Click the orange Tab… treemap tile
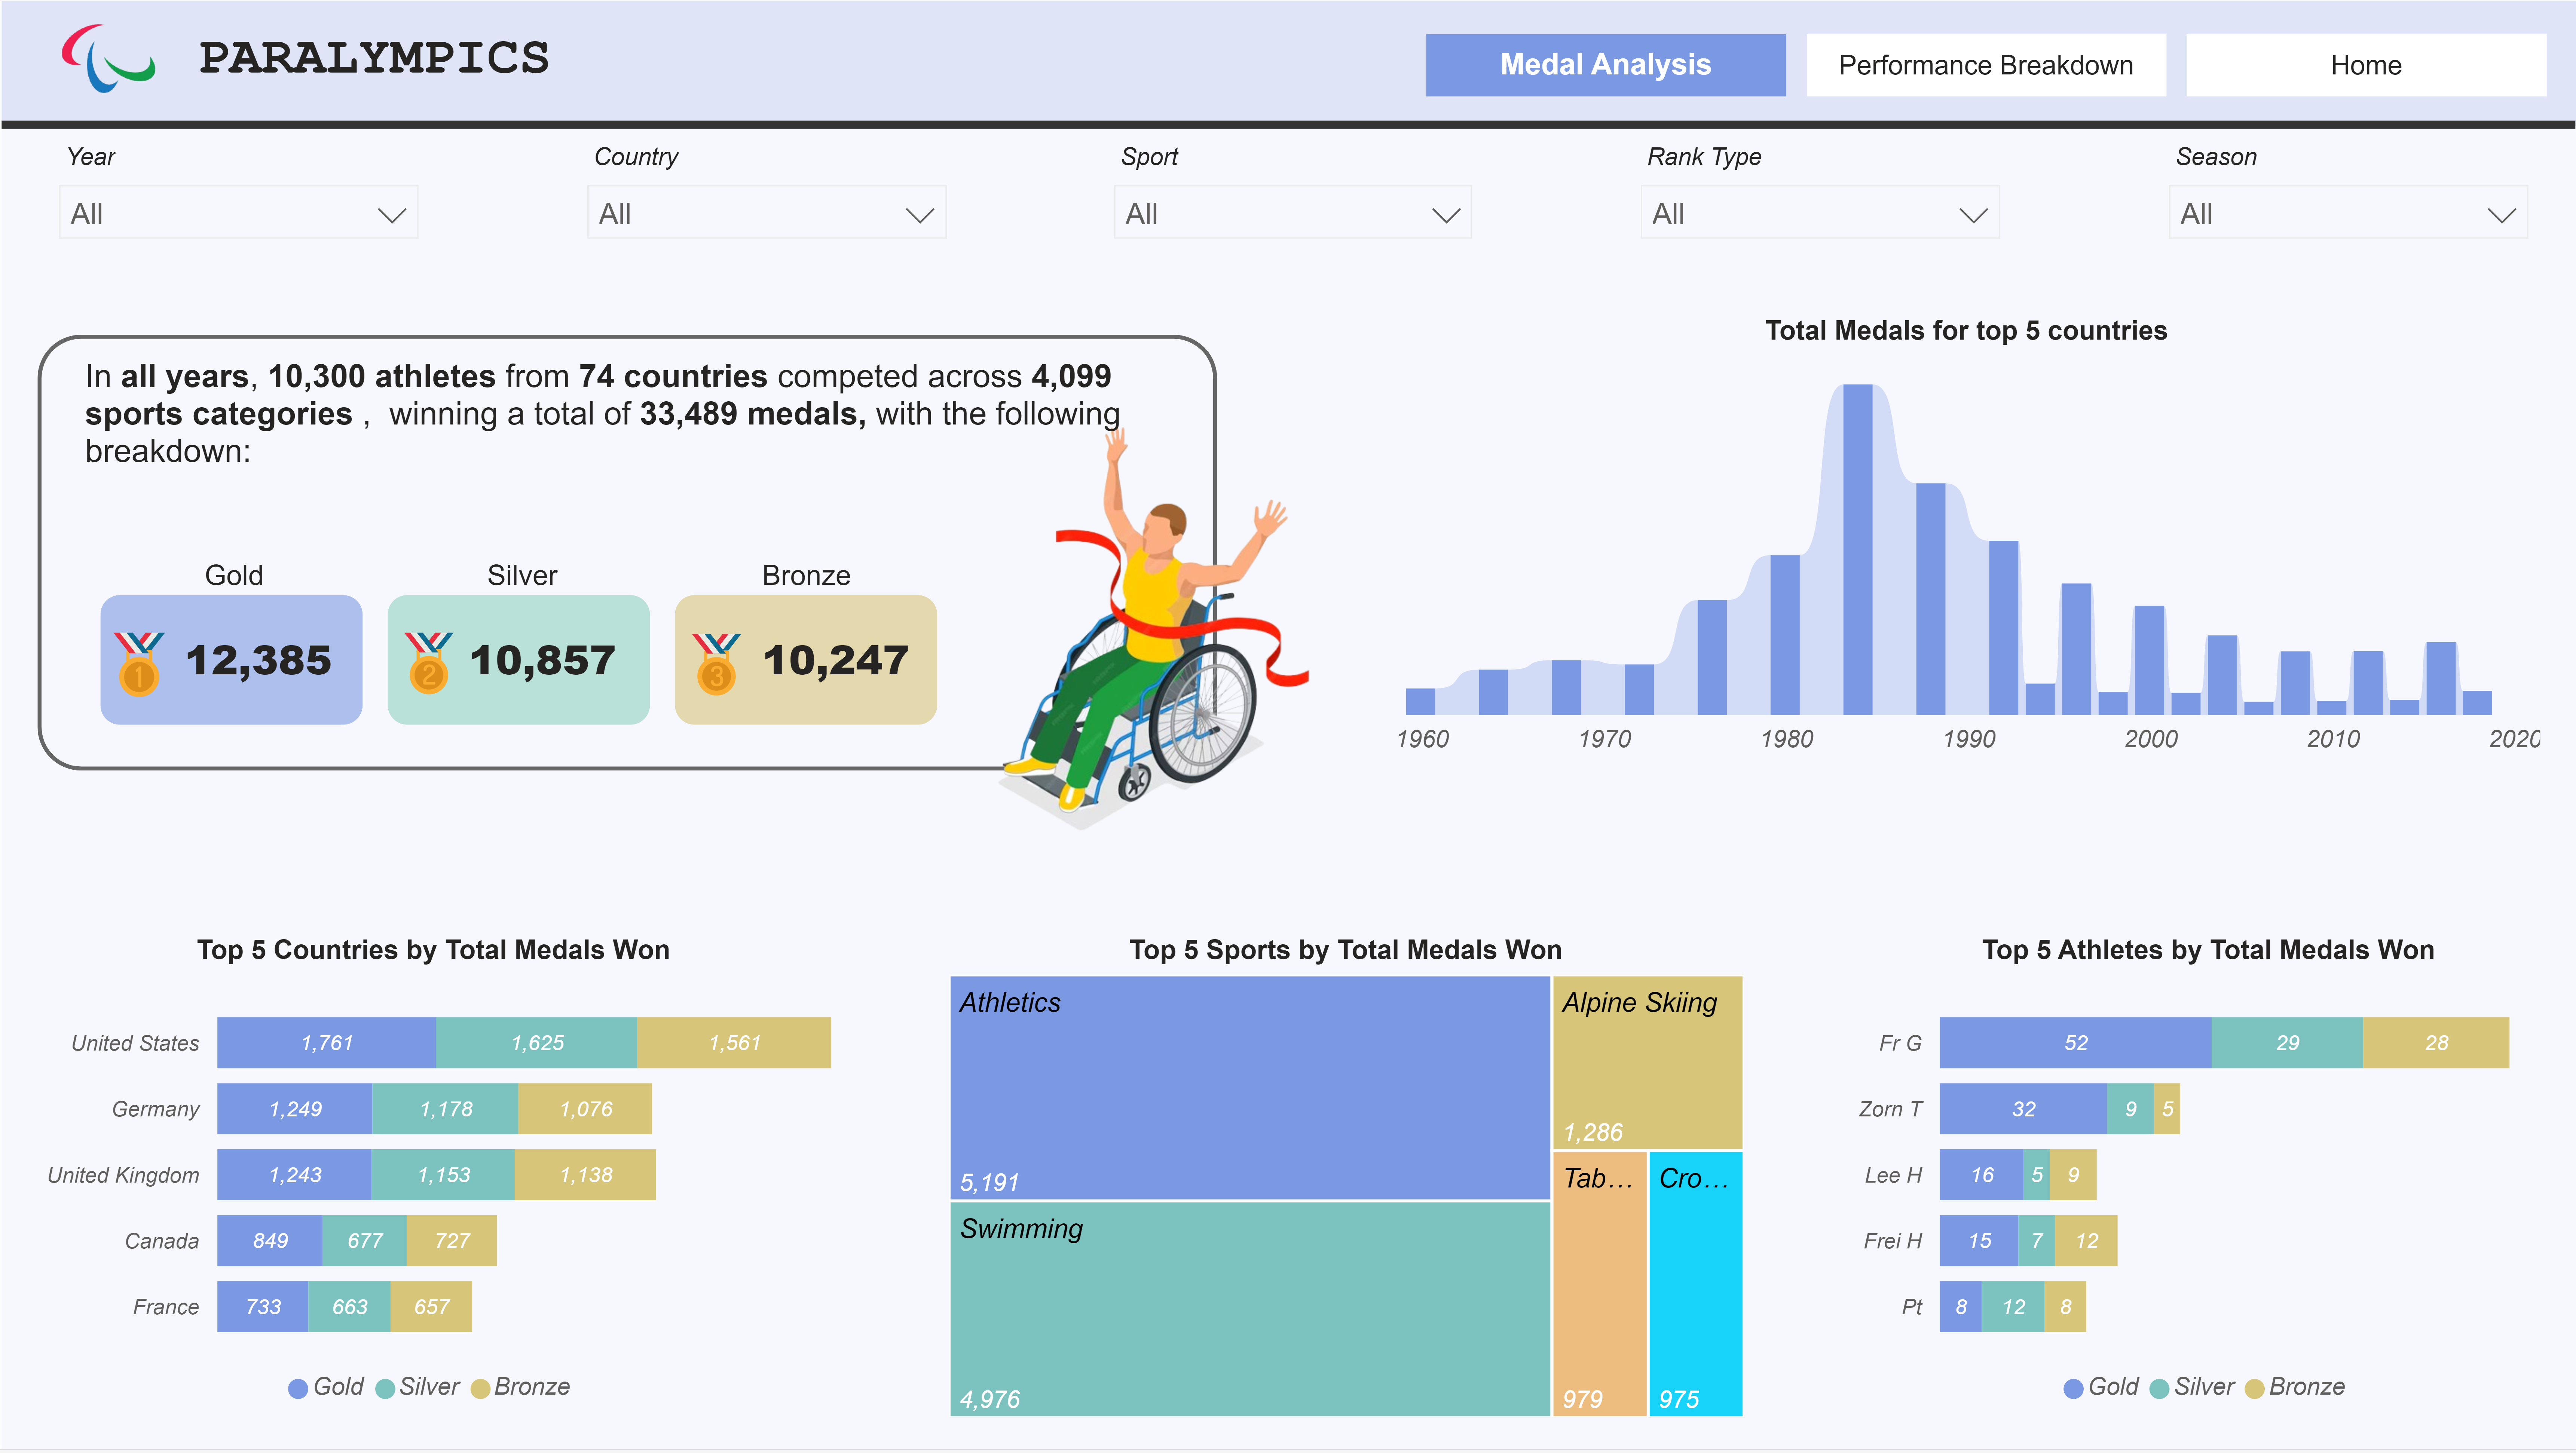 (1600, 1284)
